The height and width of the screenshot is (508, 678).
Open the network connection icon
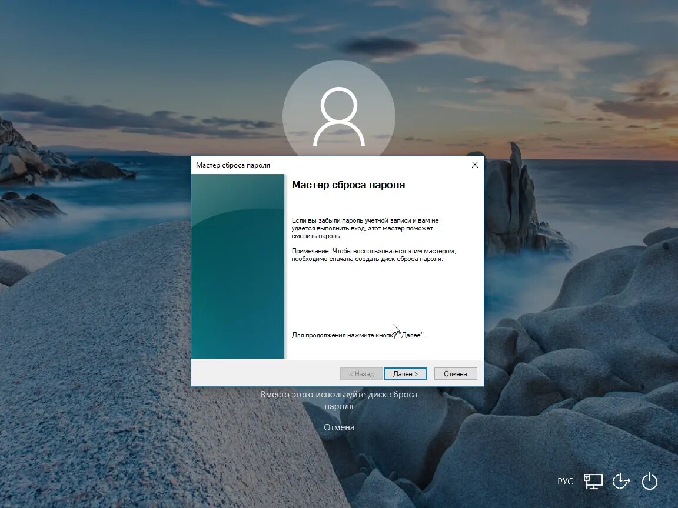coord(593,481)
